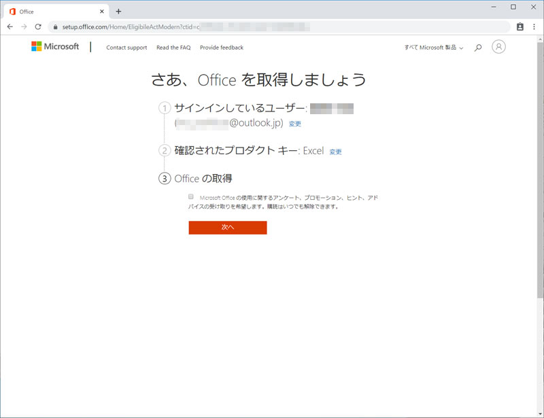The image size is (544, 418).
Task: Reload the page with the refresh icon
Action: [38, 27]
